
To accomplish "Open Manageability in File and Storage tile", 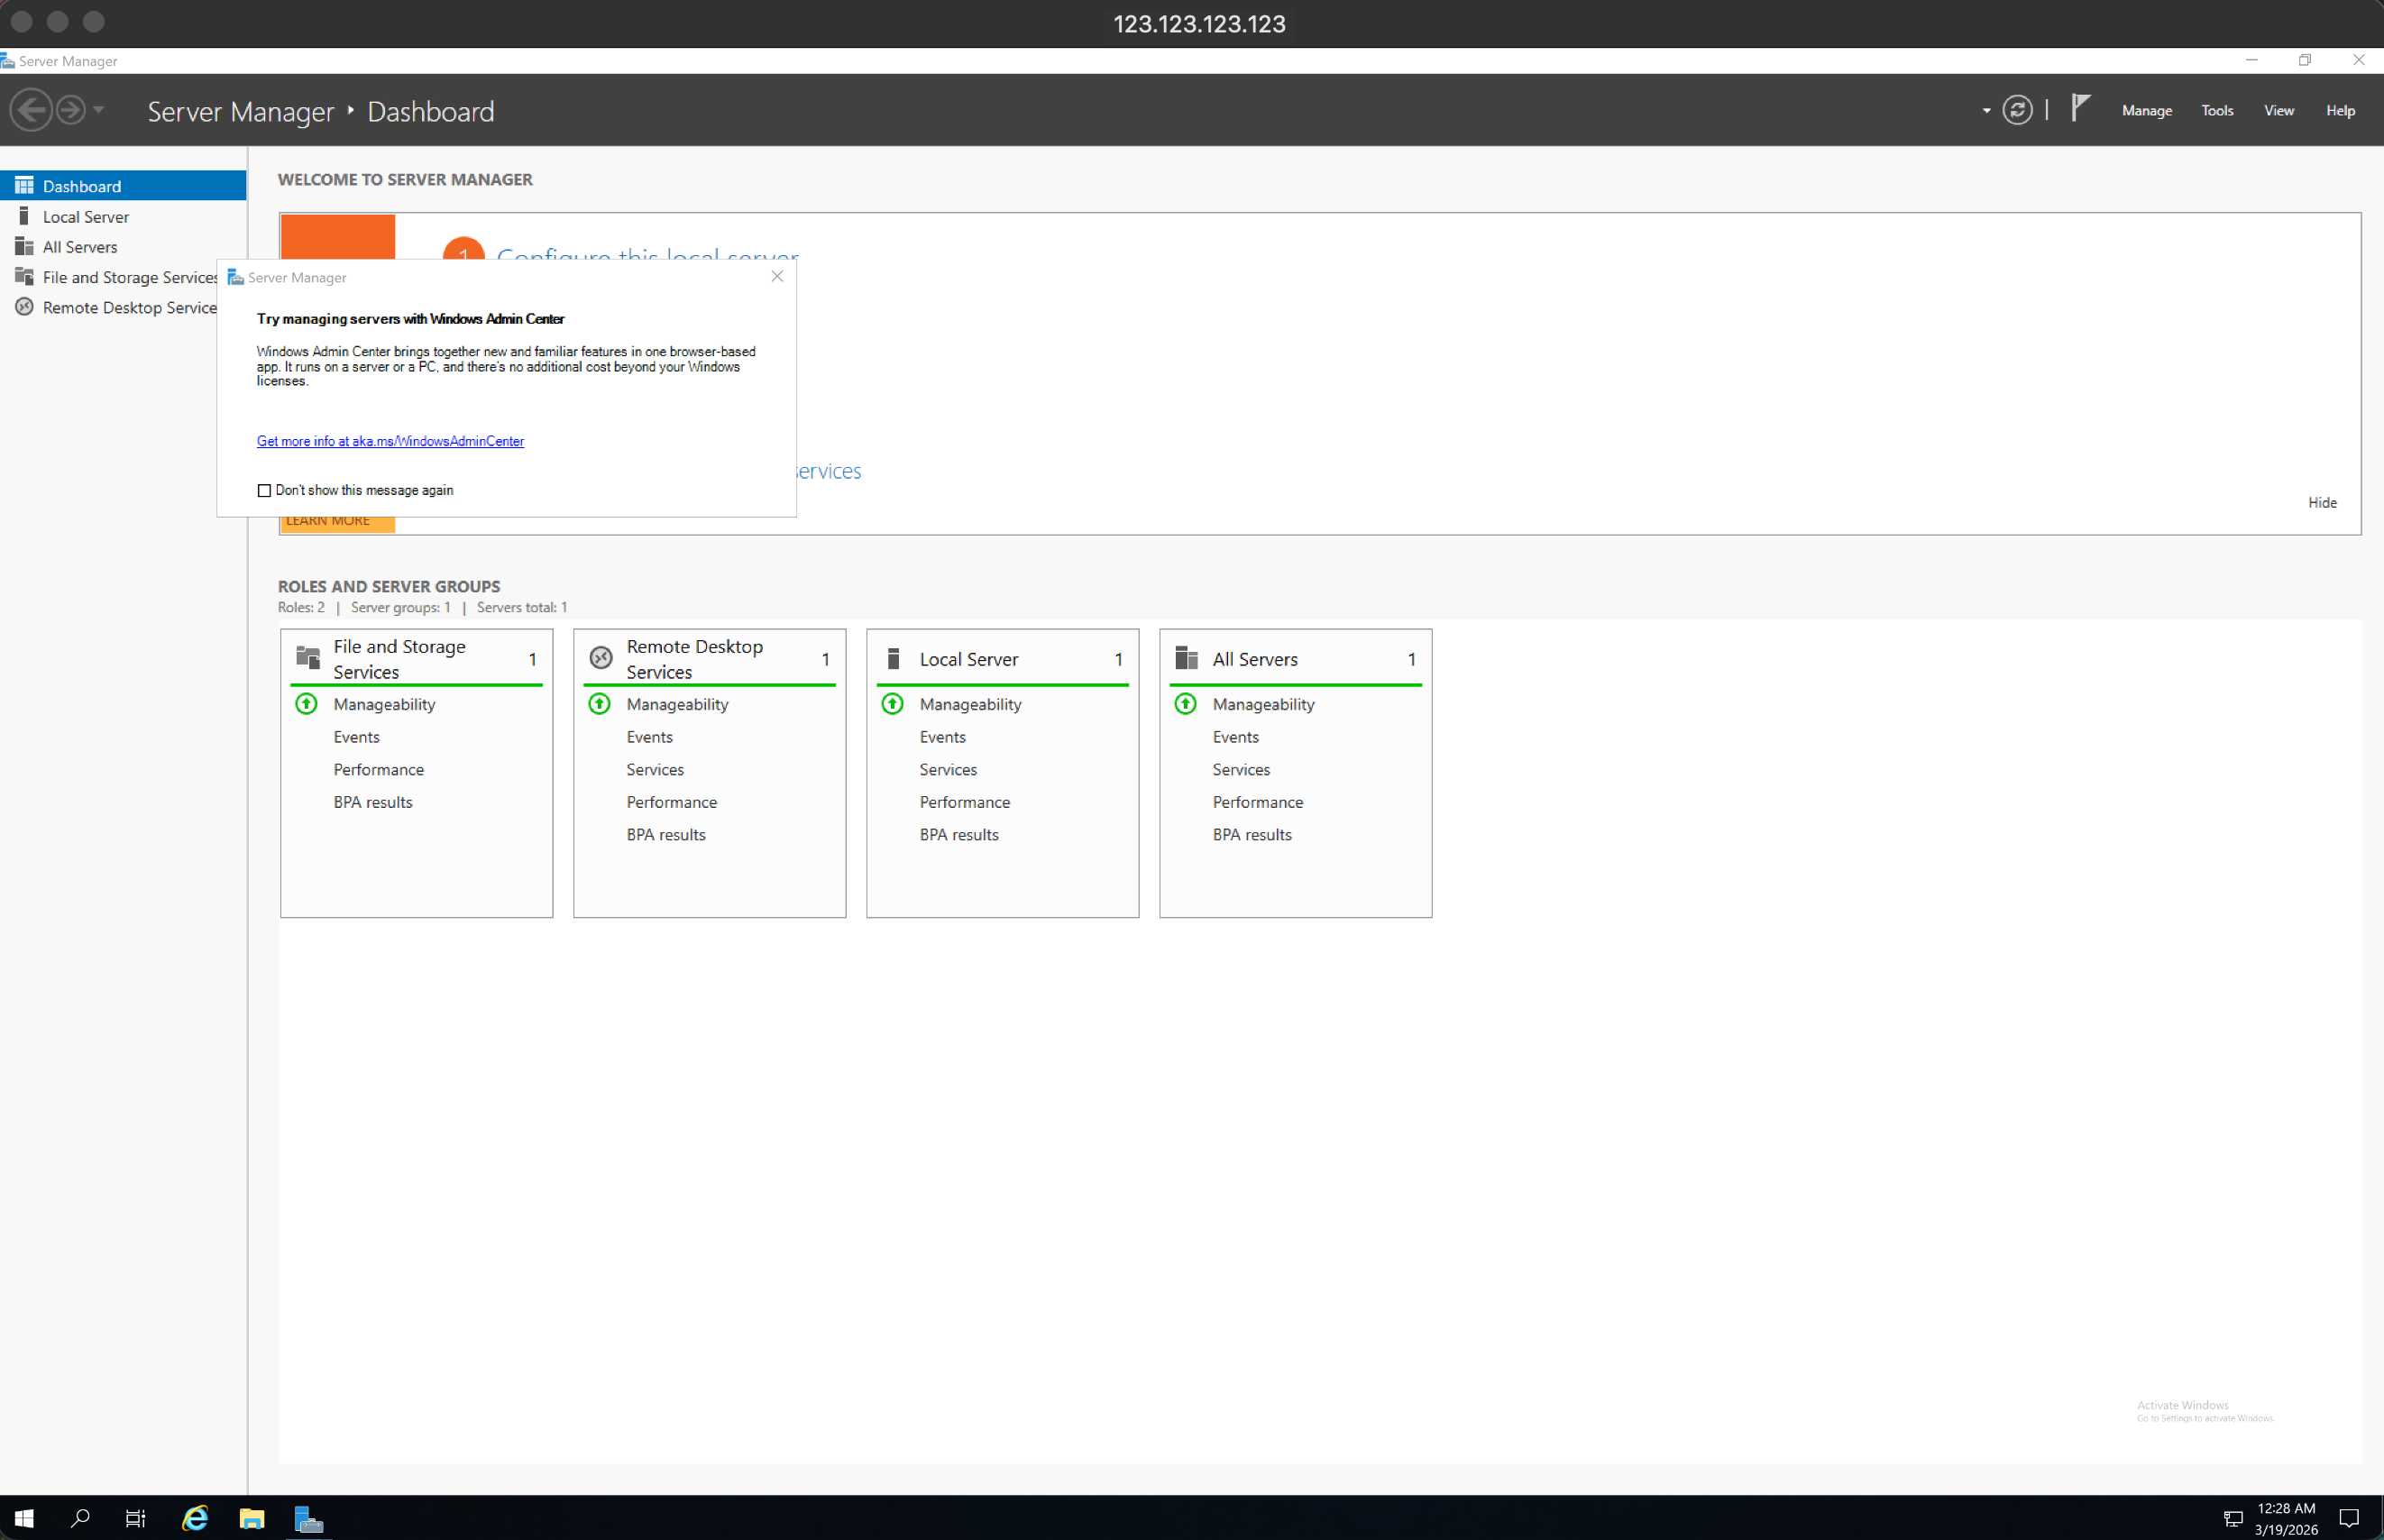I will (x=384, y=704).
